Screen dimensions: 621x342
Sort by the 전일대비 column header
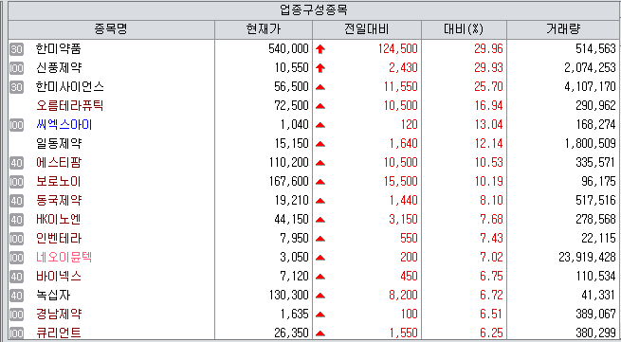[367, 29]
